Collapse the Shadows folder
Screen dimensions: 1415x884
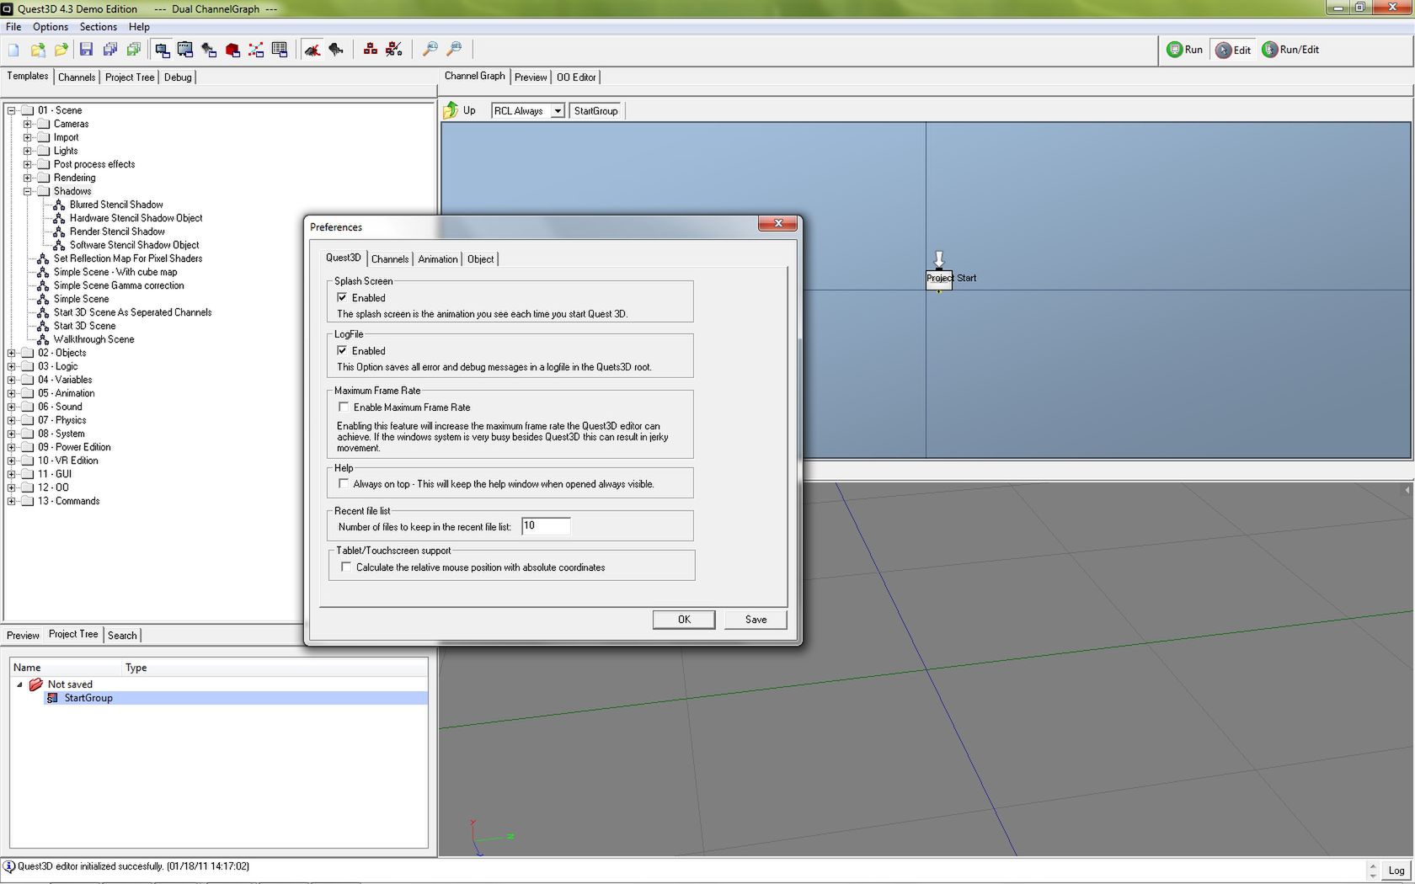point(27,191)
